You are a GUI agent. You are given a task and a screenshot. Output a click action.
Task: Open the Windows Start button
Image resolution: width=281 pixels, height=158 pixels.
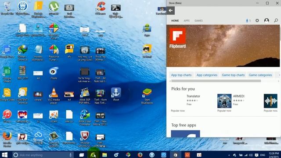[5, 155]
